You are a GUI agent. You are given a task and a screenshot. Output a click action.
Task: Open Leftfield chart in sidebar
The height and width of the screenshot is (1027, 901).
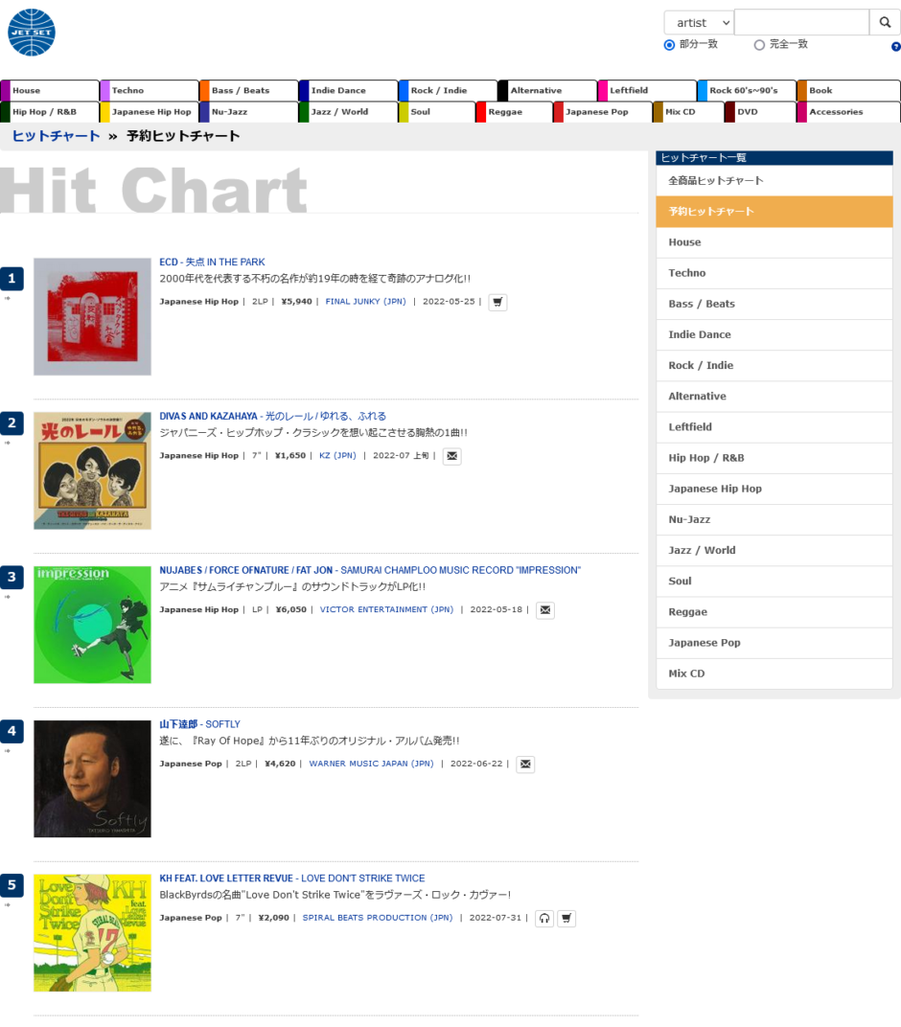(x=774, y=427)
